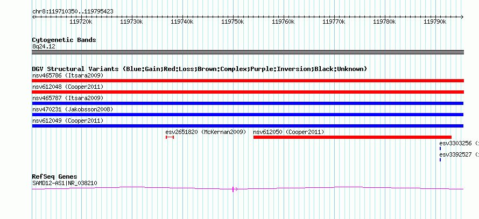The image size is (479, 219).
Task: Click the magenta SAMD12-AS1 gene line
Action: pos(248,188)
